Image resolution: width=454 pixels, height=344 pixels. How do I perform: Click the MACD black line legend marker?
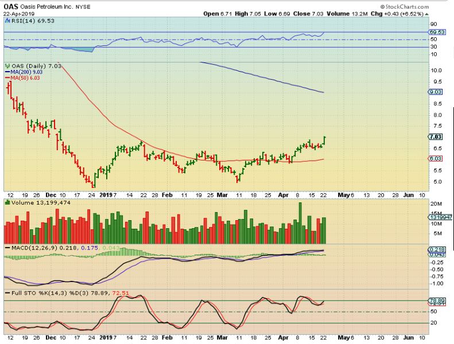click(x=8, y=248)
